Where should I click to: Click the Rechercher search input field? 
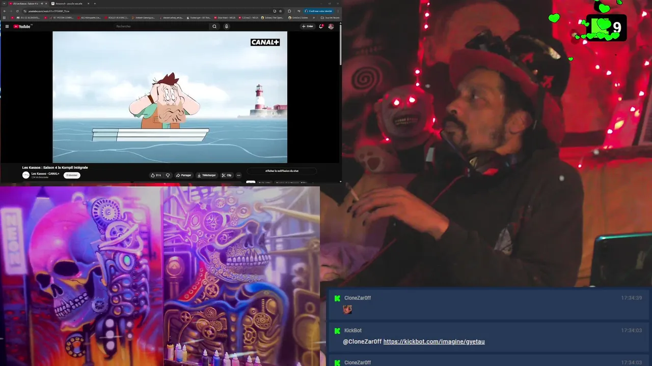coord(162,26)
